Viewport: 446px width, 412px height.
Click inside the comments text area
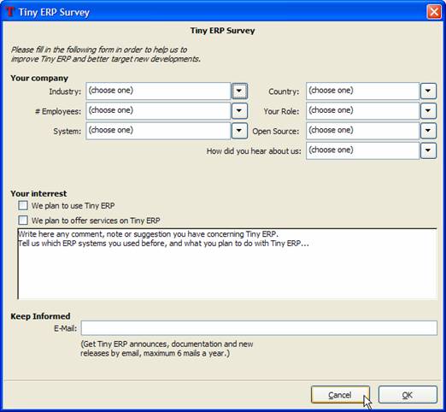227,263
